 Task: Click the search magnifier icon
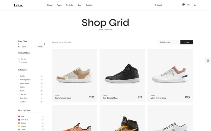pos(155,5)
